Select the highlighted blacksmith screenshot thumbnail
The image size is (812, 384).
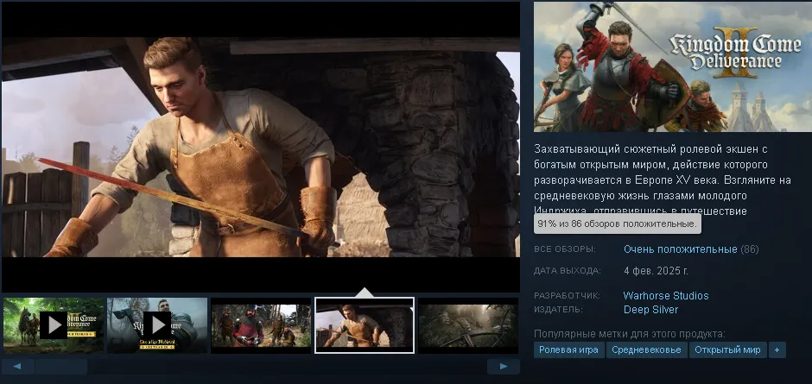tap(365, 325)
